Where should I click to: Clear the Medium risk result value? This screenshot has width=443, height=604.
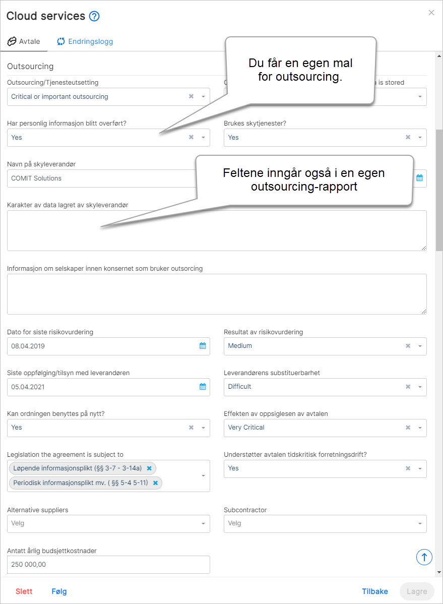pyautogui.click(x=408, y=346)
